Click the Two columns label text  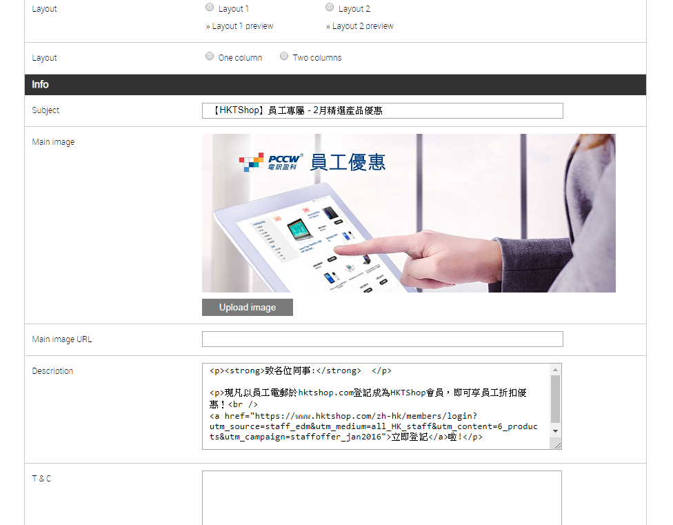point(317,58)
